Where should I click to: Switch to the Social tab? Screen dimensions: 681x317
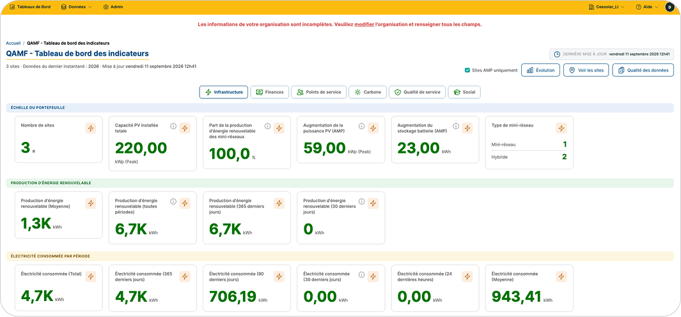464,92
